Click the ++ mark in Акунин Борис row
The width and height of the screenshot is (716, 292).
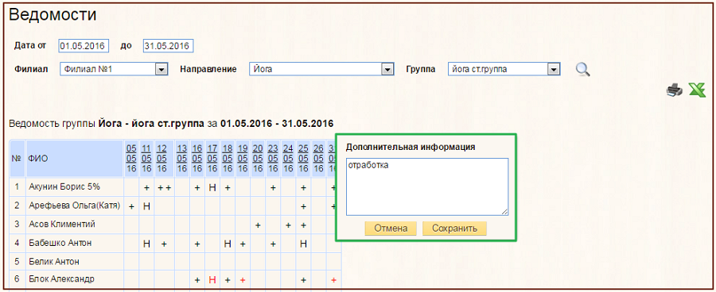pyautogui.click(x=164, y=187)
